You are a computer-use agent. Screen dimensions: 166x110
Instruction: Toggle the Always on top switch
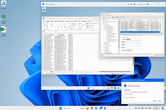coord(148,4)
